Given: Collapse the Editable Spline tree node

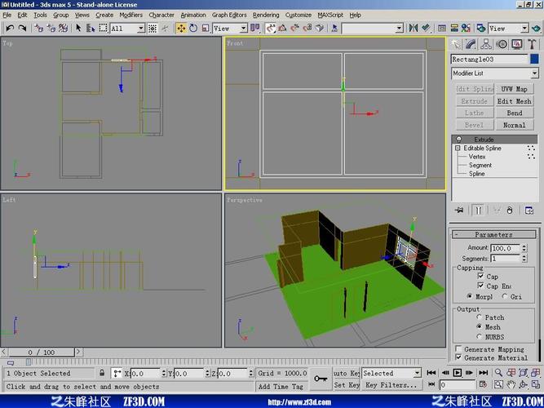Looking at the screenshot, I should [458, 149].
